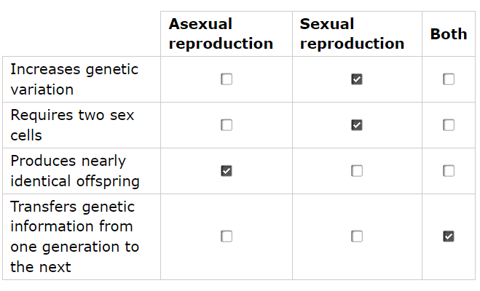
Task: Click the Both column header
Action: [x=449, y=33]
